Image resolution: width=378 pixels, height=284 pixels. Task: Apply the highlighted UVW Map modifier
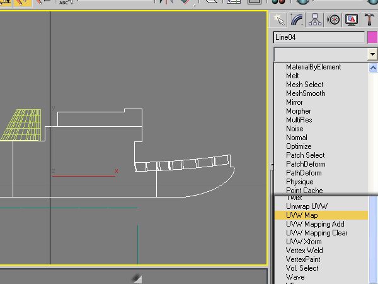point(321,215)
